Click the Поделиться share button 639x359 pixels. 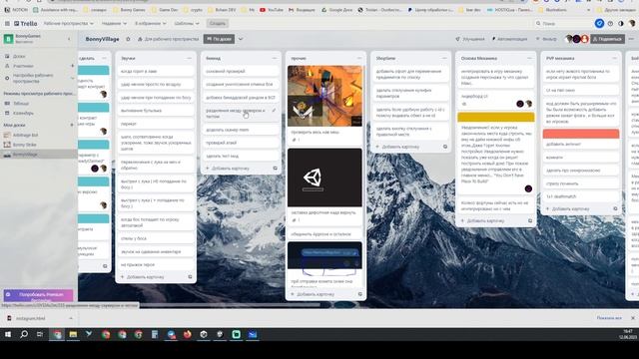tap(608, 39)
